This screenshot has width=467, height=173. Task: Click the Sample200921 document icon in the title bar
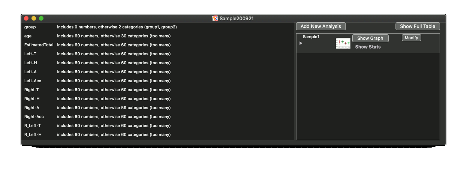click(x=215, y=18)
